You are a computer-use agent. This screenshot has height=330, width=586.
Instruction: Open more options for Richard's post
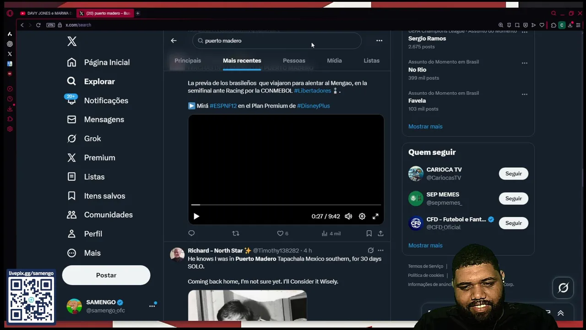380,250
